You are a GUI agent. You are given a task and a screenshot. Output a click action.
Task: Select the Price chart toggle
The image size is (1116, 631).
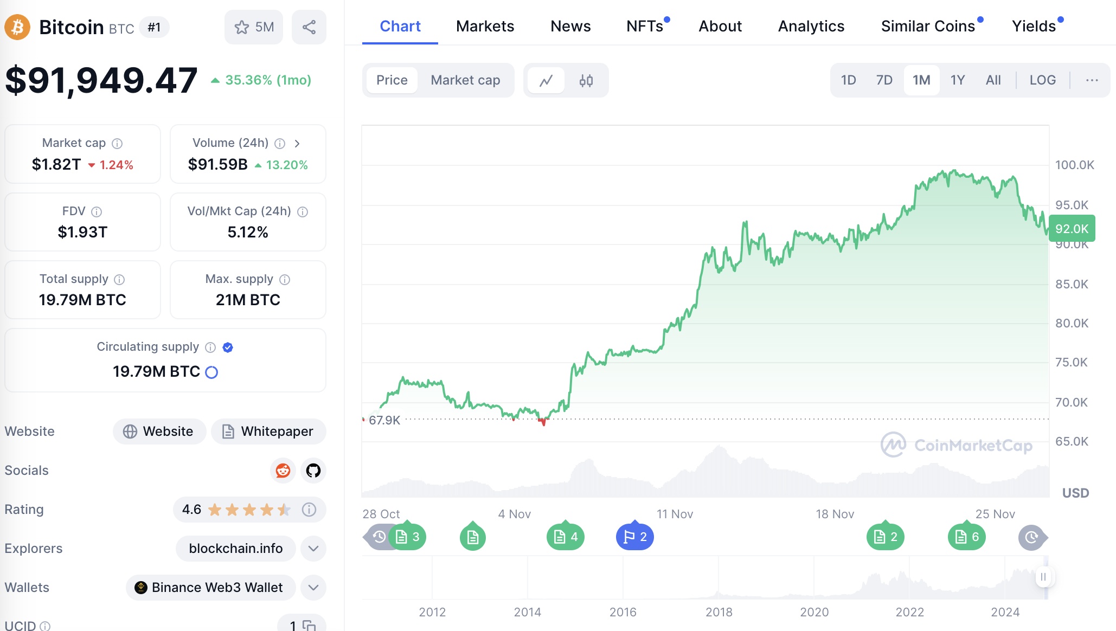(392, 80)
